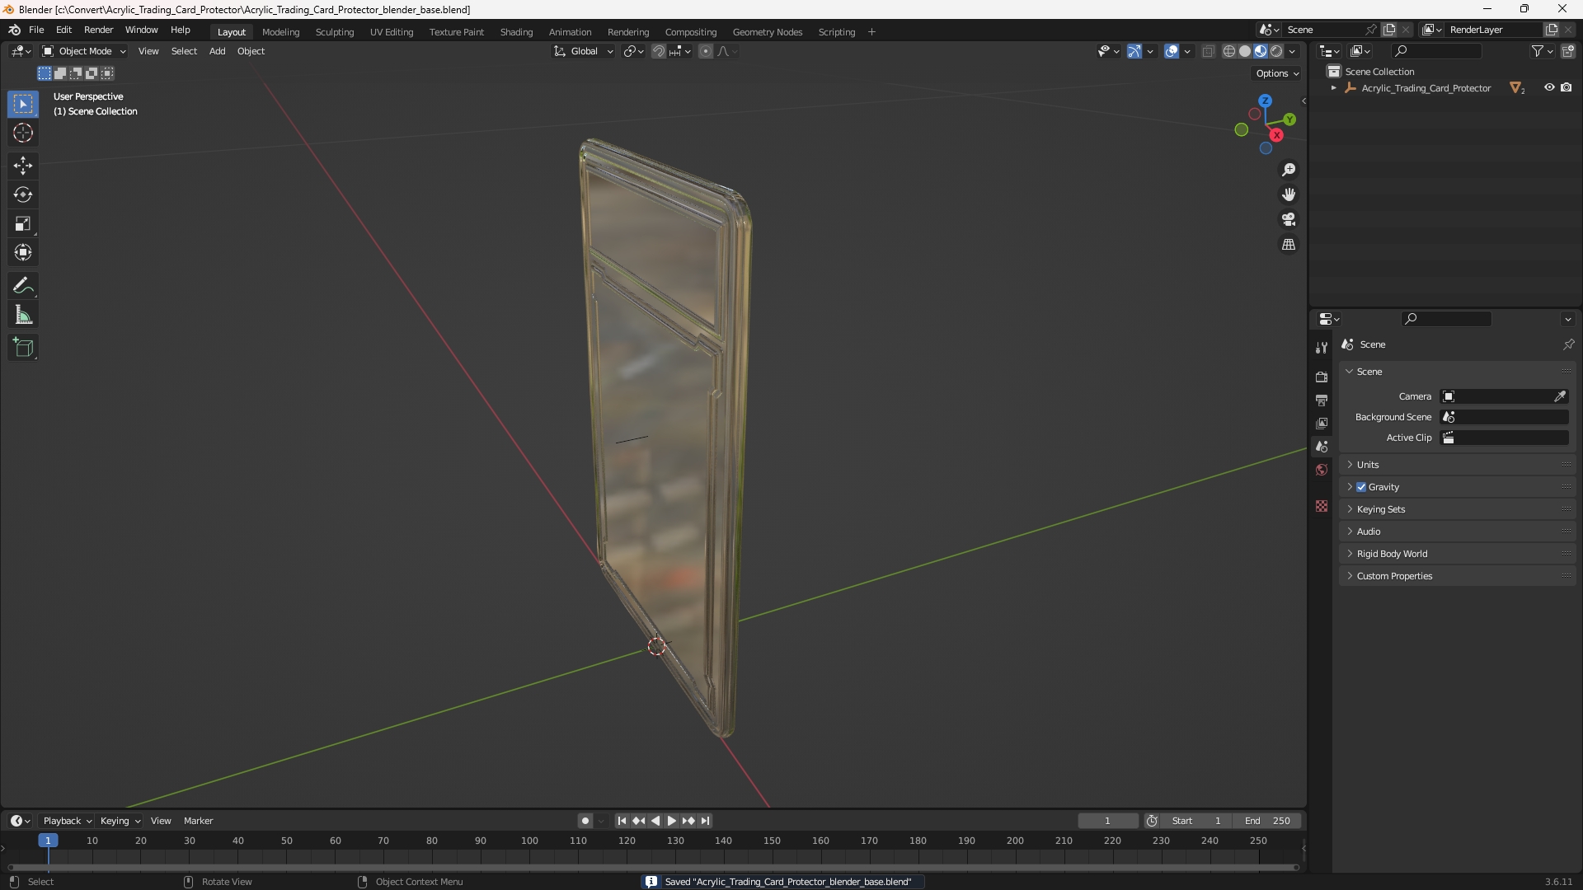Viewport: 1583px width, 890px height.
Task: Switch orthographic/perspective grid icon
Action: pyautogui.click(x=1289, y=245)
